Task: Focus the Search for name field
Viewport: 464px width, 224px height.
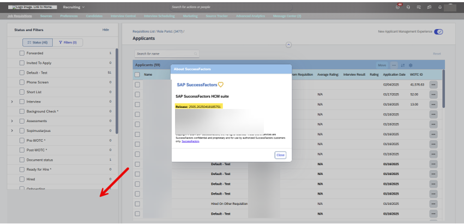Action: pos(167,54)
